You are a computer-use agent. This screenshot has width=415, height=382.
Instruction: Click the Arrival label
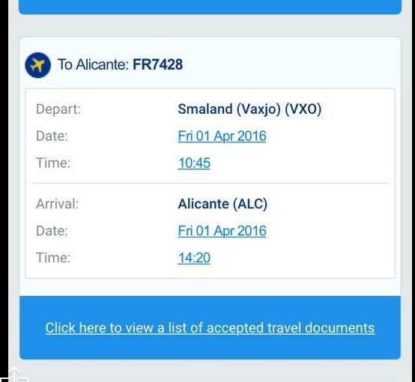click(x=58, y=204)
